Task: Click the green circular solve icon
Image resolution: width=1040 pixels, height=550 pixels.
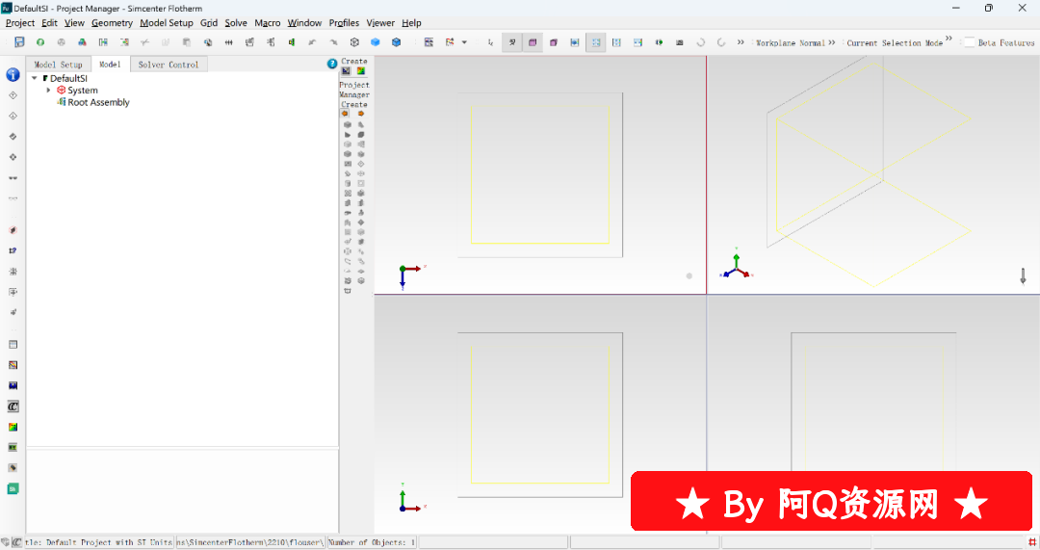Action: [40, 41]
